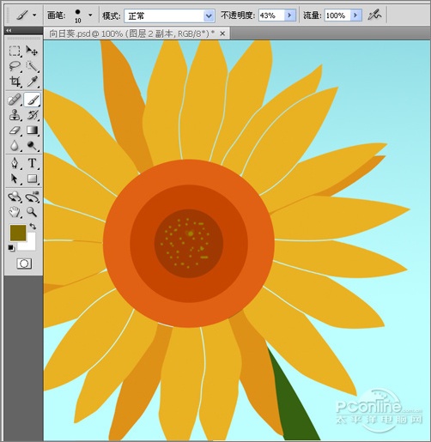The height and width of the screenshot is (442, 431).
Task: Expand the opacity slider arrow
Action: [x=289, y=15]
